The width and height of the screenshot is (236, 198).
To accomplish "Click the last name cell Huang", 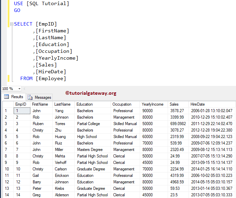I will coord(64,137).
